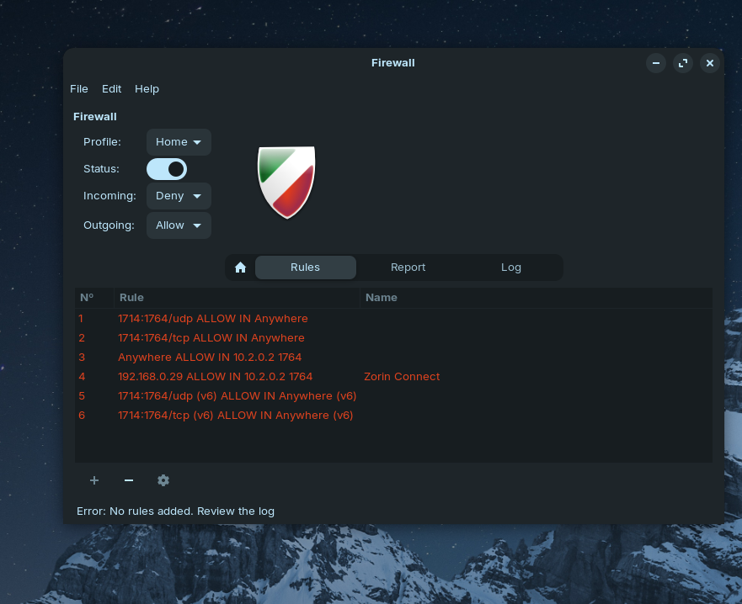Minimize the Firewall window

pos(656,63)
